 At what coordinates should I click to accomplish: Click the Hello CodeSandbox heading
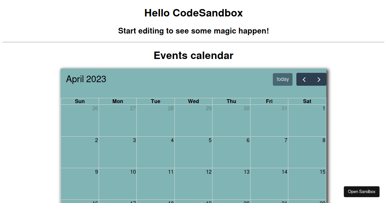click(193, 13)
